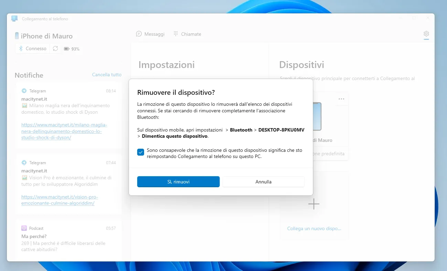Image resolution: width=447 pixels, height=271 pixels.
Task: Click the Telegram icon on the 08:14 notification
Action: tap(24, 91)
